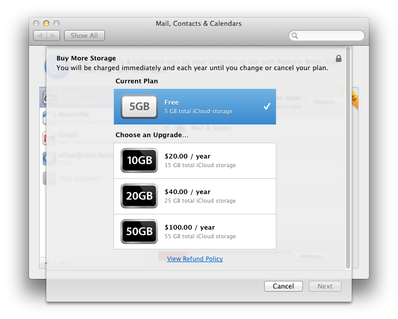Click '15 GB total iCloud storage' text
This screenshot has height=319, width=398.
coord(200,165)
